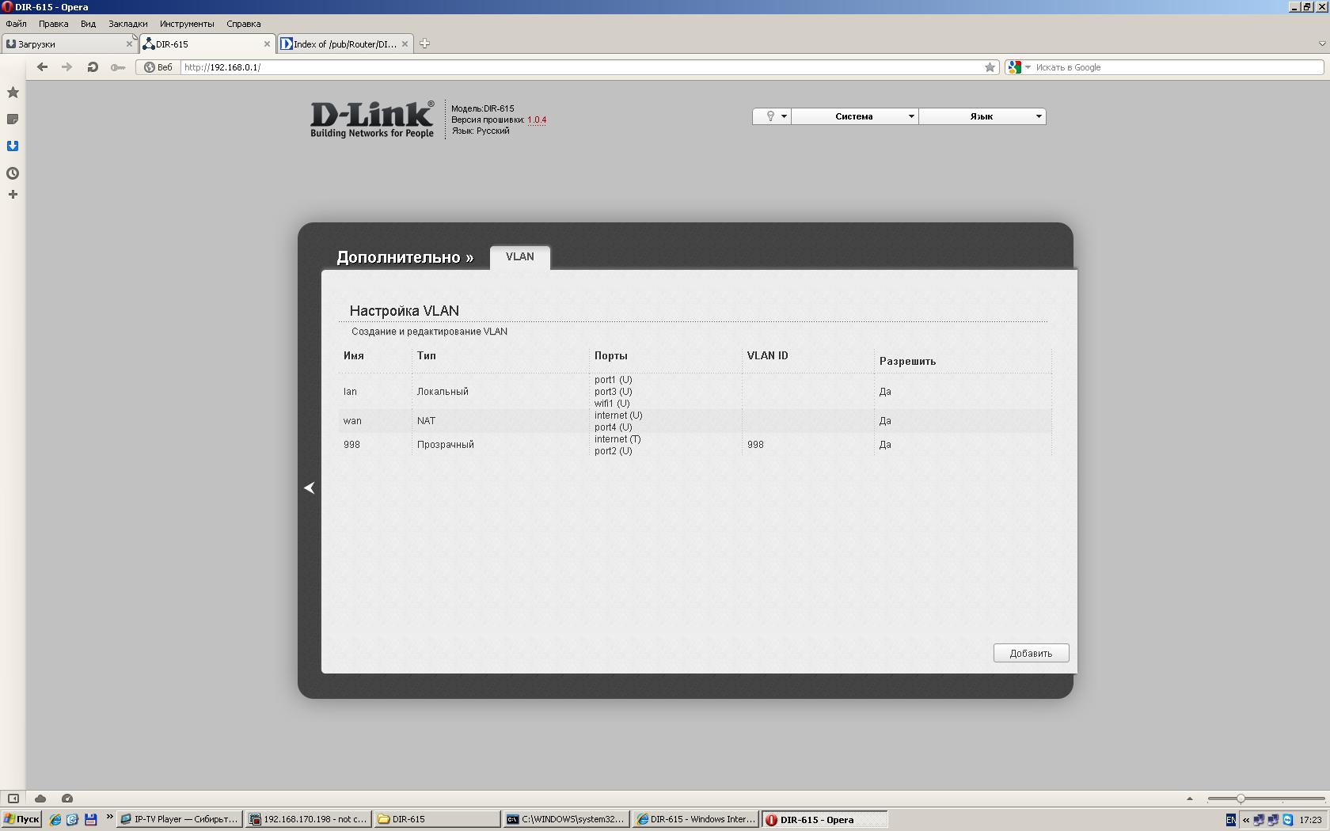This screenshot has width=1330, height=831.
Task: Click the EN language indicator
Action: point(1231,820)
